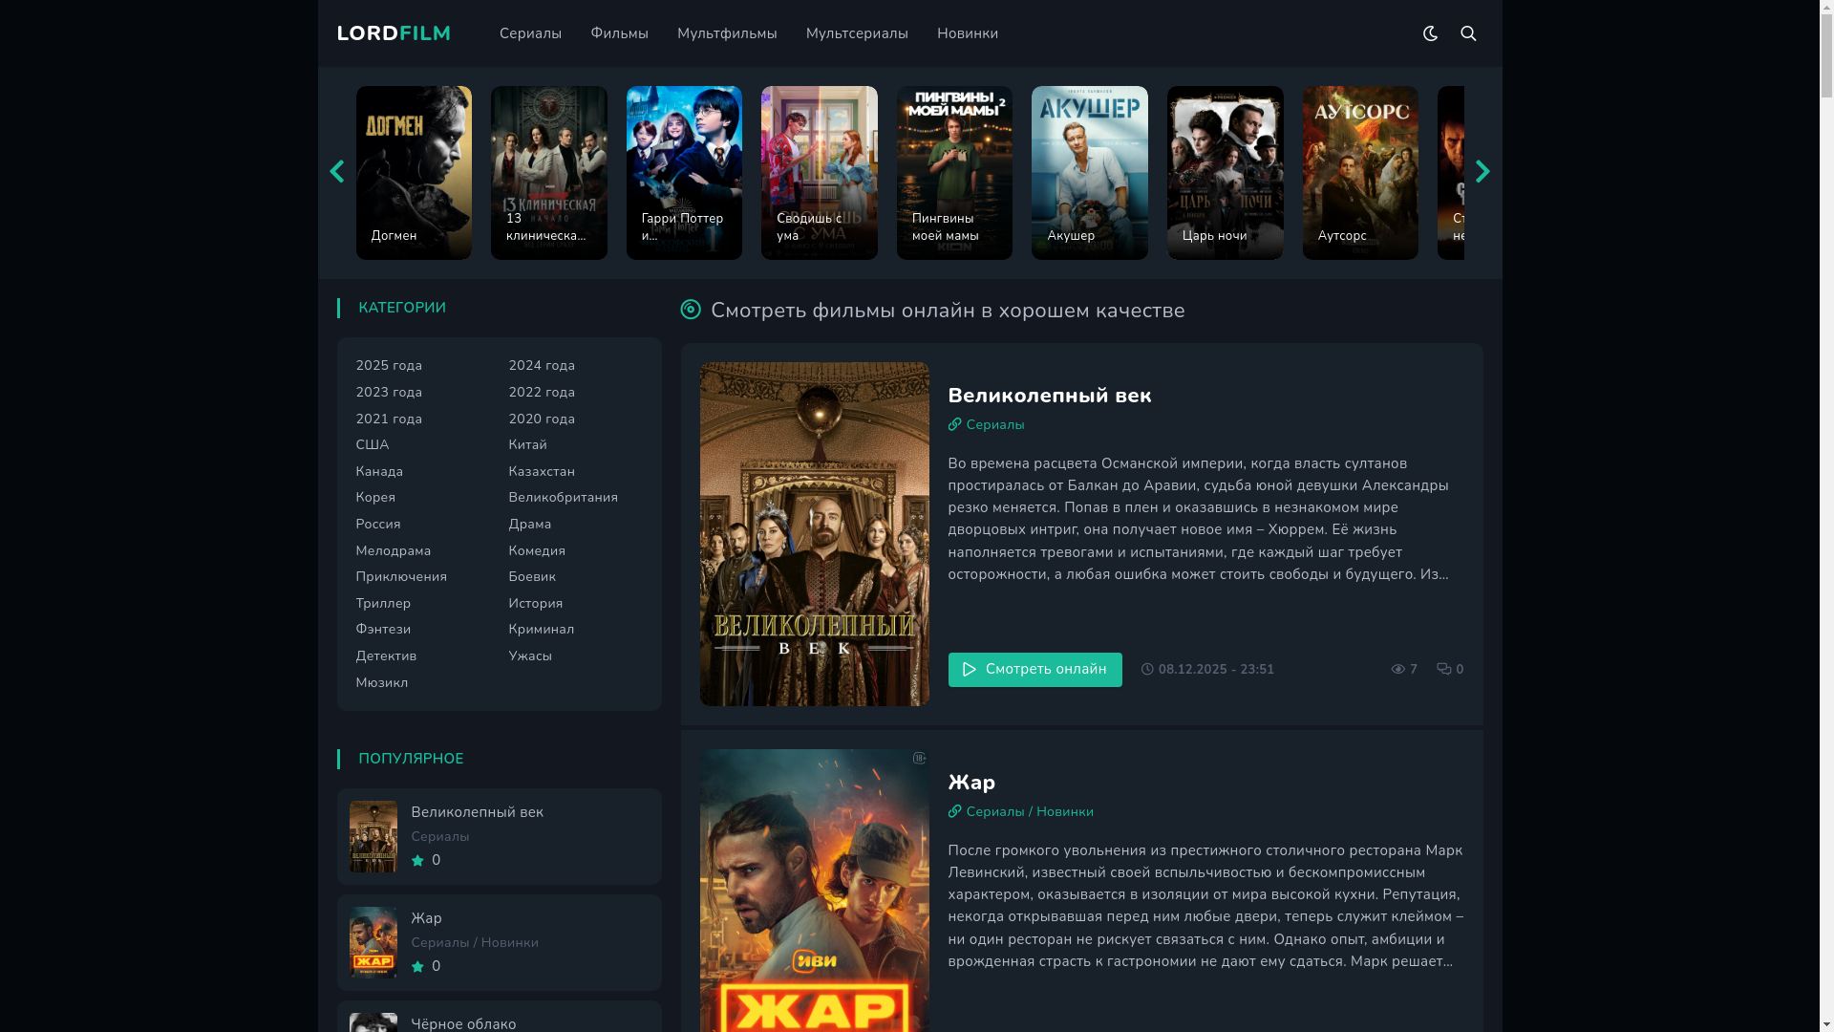The height and width of the screenshot is (1032, 1834).
Task: Open the Мультфильмы menu item
Action: (x=727, y=33)
